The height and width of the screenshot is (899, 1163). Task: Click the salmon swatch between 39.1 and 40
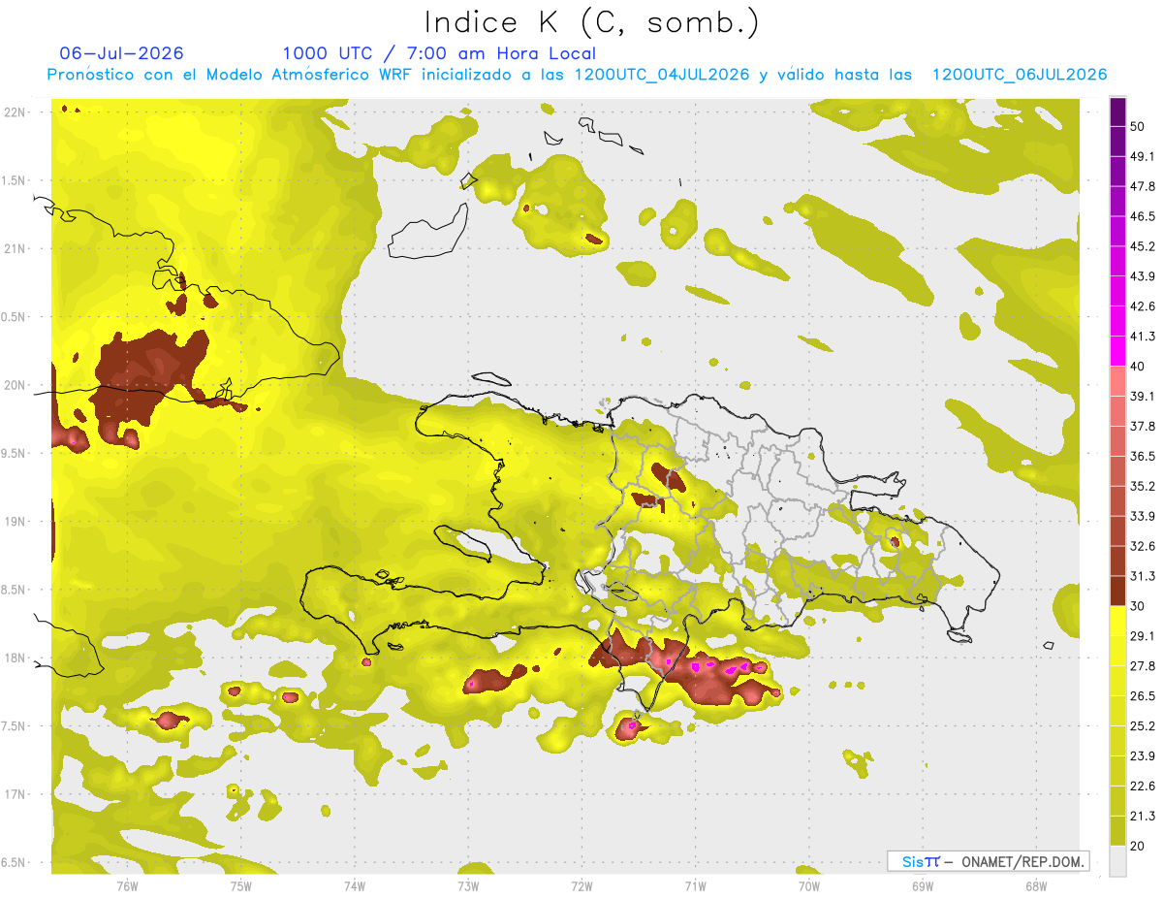(1117, 381)
